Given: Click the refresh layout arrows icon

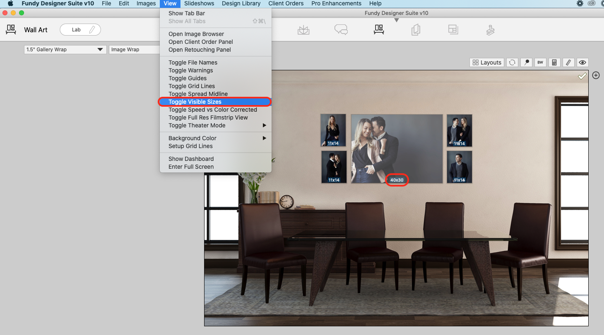Looking at the screenshot, I should (512, 62).
